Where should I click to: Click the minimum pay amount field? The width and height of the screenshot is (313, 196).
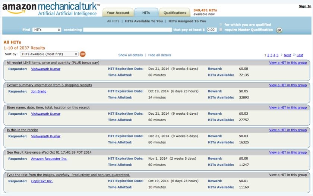point(212,30)
